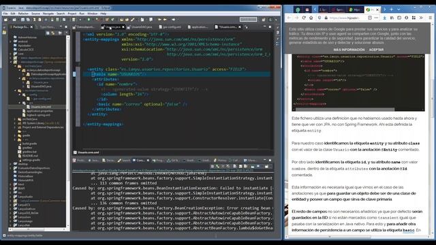Click the Quick Access search field
The height and width of the screenshot is (245, 436).
pos(248,19)
